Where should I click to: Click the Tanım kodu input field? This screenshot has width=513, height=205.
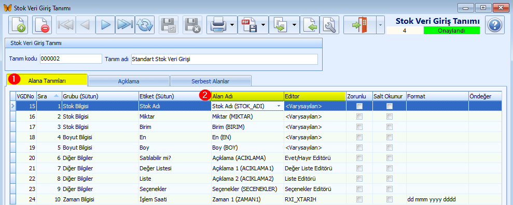(x=71, y=59)
